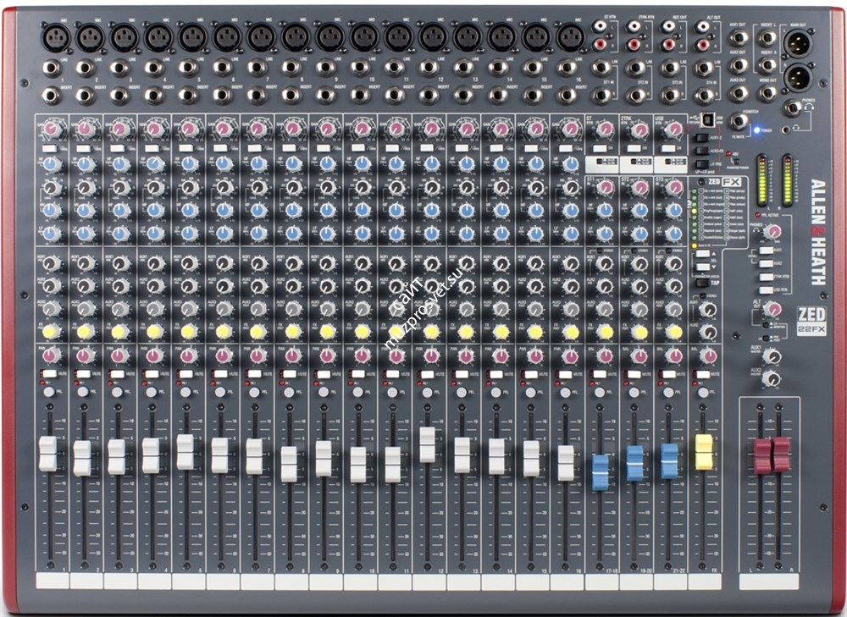This screenshot has height=617, width=847.
Task: Adjust the ST RTN level knob
Action: click(x=605, y=129)
